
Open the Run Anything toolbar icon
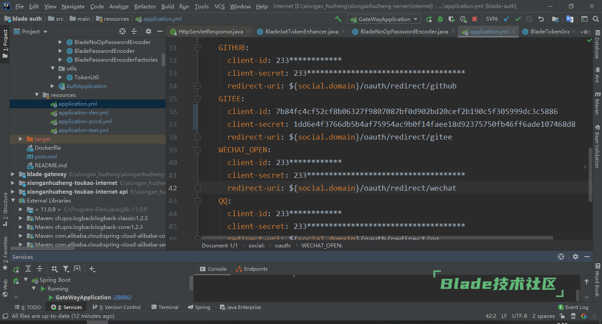coord(584,19)
